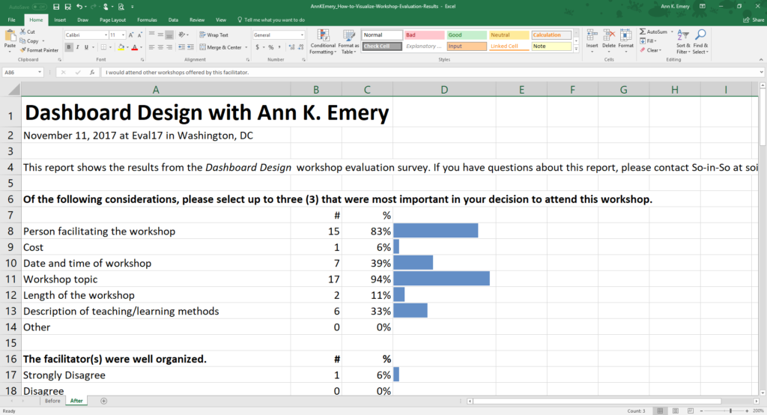
Task: Expand the formula bar
Action: tap(762, 73)
